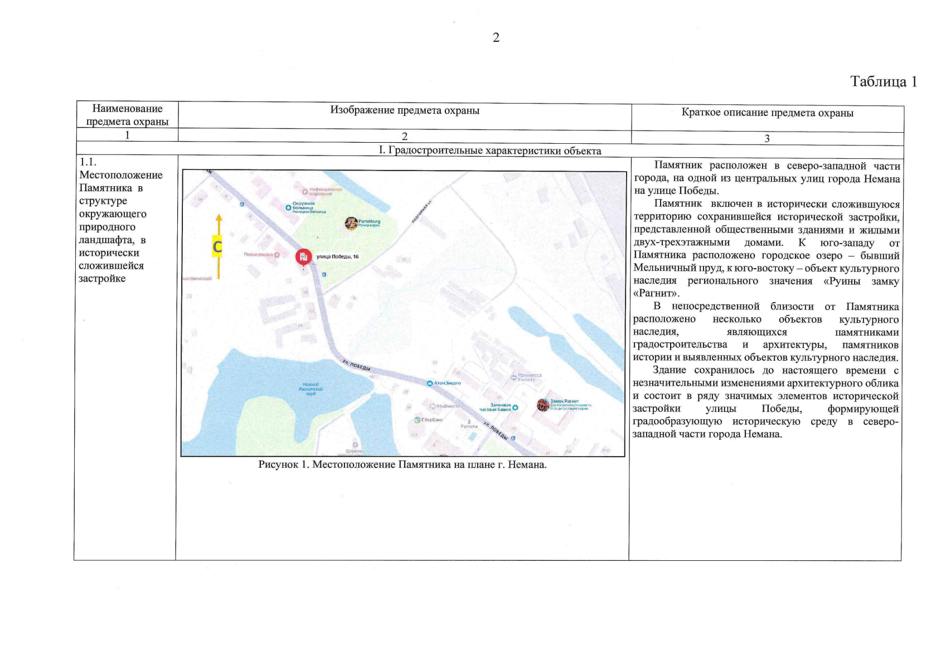This screenshot has width=946, height=669.
Task: Click the Таблица 1 heading
Action: click(x=883, y=82)
